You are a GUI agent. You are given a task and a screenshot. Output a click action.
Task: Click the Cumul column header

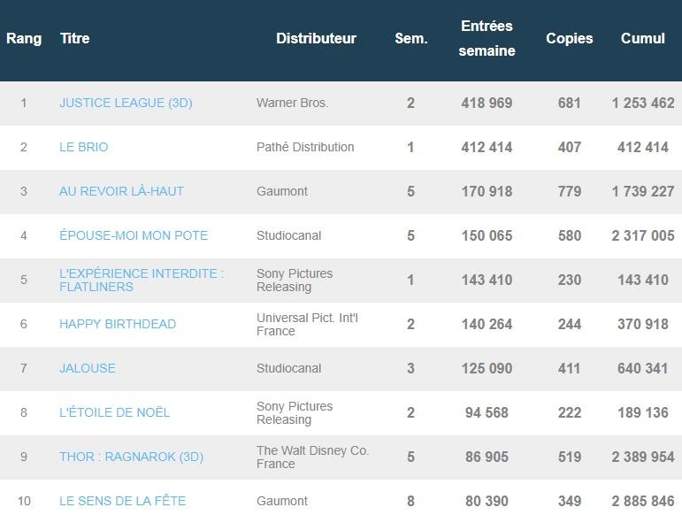[x=643, y=39]
